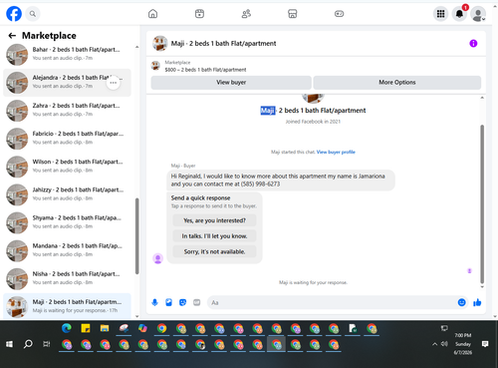Click the chat pane scrollbar thumb
This screenshot has height=368, width=498.
pos(482,204)
